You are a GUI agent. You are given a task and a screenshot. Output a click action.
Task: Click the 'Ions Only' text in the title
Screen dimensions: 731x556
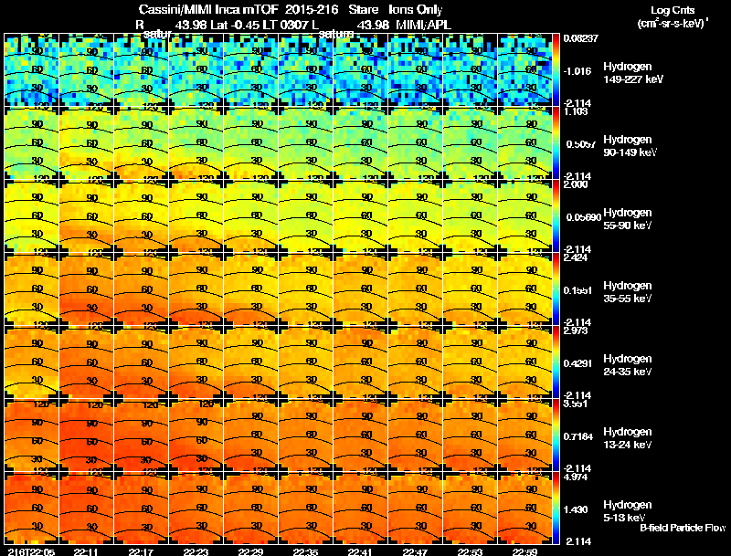(x=416, y=9)
